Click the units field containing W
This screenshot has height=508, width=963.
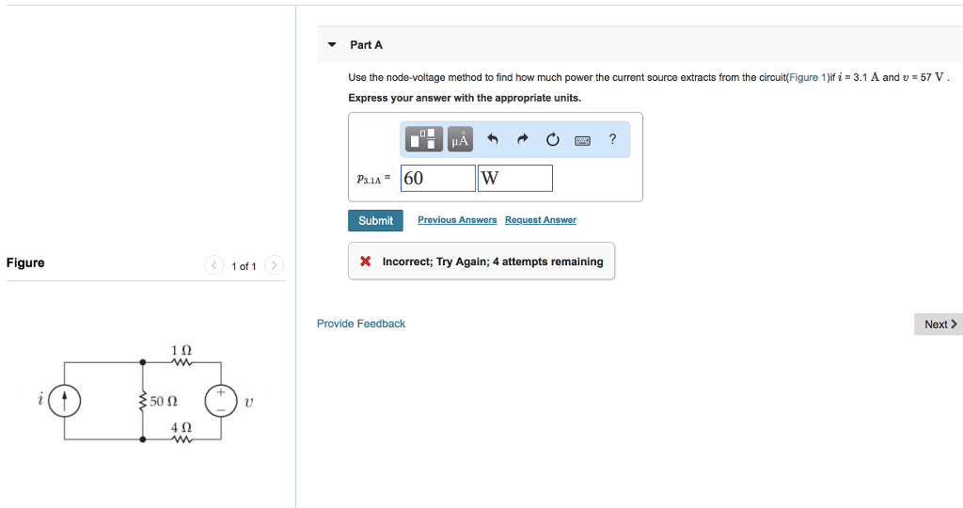(x=514, y=178)
